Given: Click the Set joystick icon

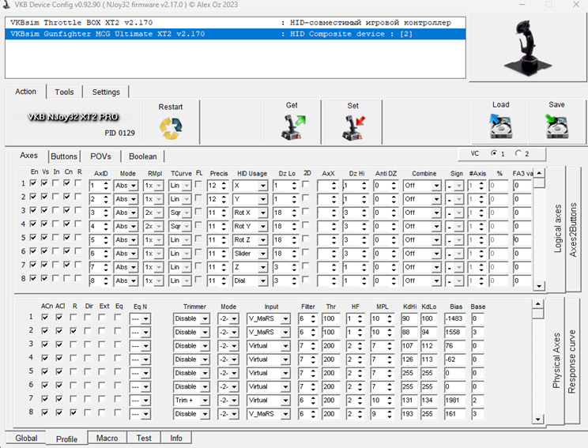Looking at the screenshot, I should pos(352,126).
